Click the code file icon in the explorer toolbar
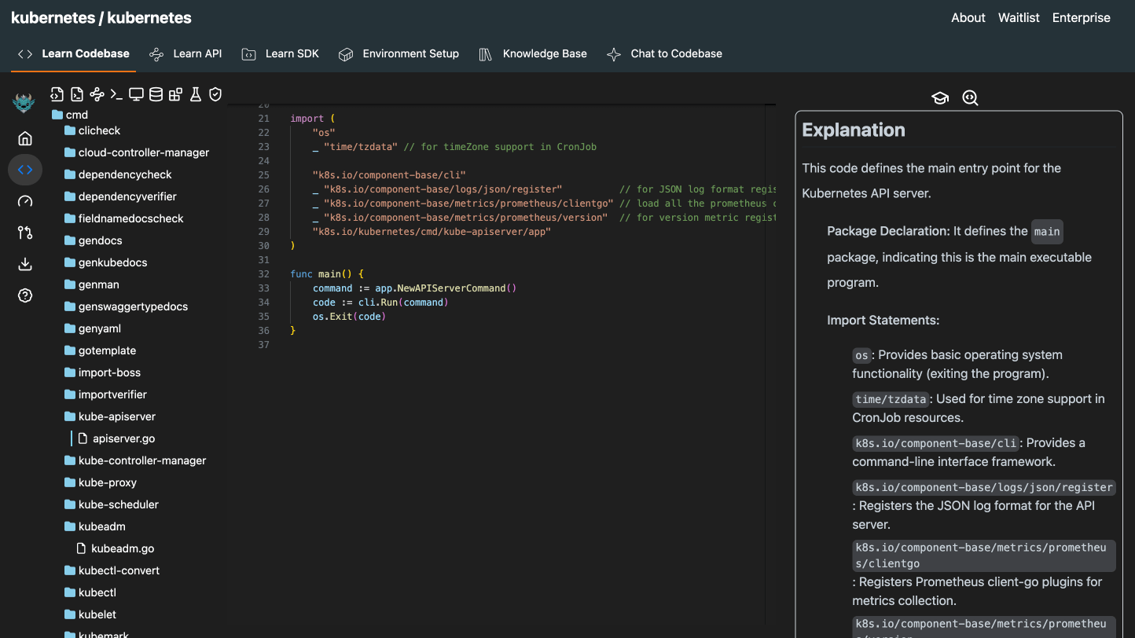 [x=57, y=94]
